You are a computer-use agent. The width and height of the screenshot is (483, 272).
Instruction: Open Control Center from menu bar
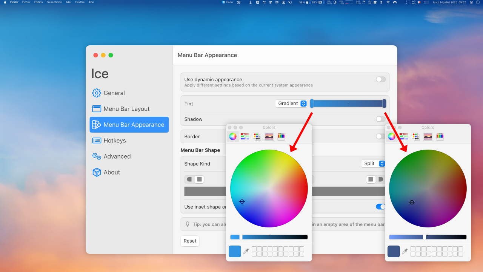472,2
